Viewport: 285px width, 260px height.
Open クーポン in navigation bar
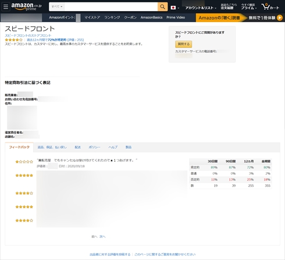[130, 17]
